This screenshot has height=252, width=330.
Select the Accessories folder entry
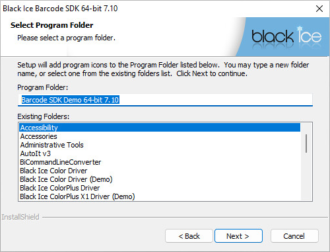click(160, 136)
